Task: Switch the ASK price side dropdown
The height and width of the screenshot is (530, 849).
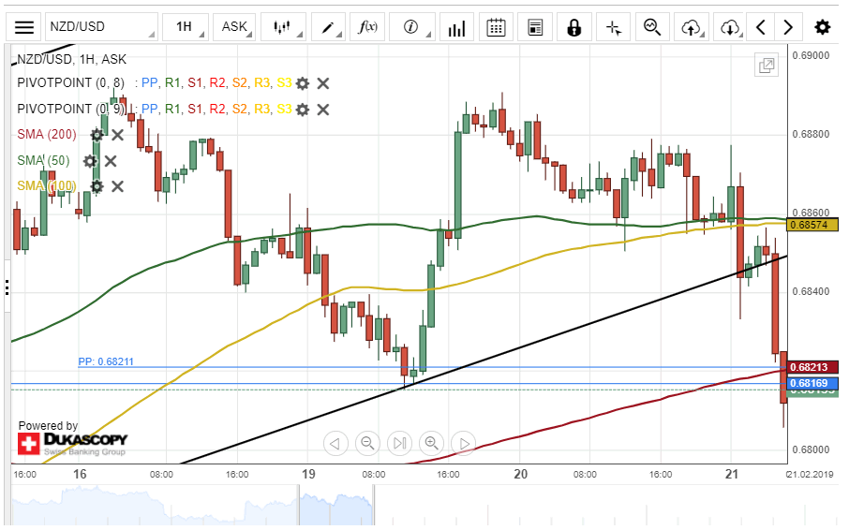Action: 234,26
